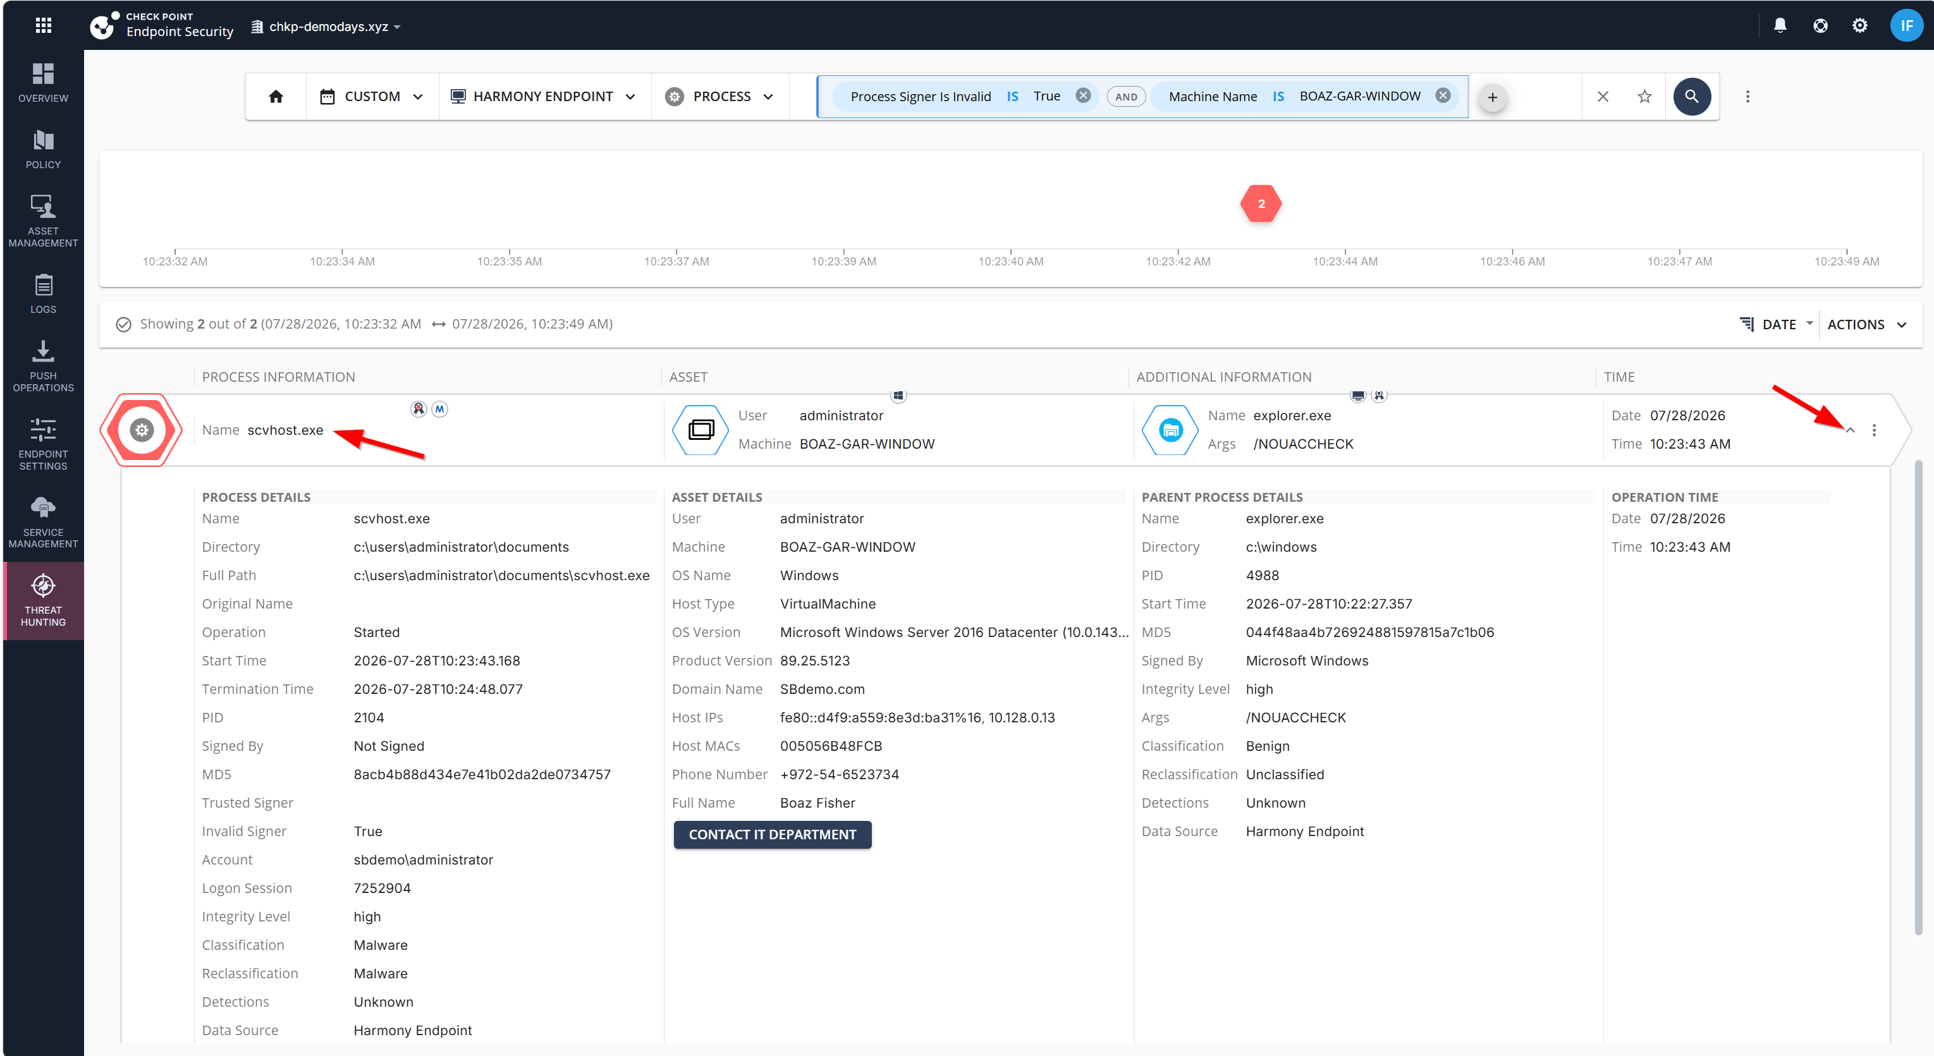Screen dimensions: 1934x1056
Task: Click CONTACT IT DEPARTMENT button
Action: tap(773, 835)
